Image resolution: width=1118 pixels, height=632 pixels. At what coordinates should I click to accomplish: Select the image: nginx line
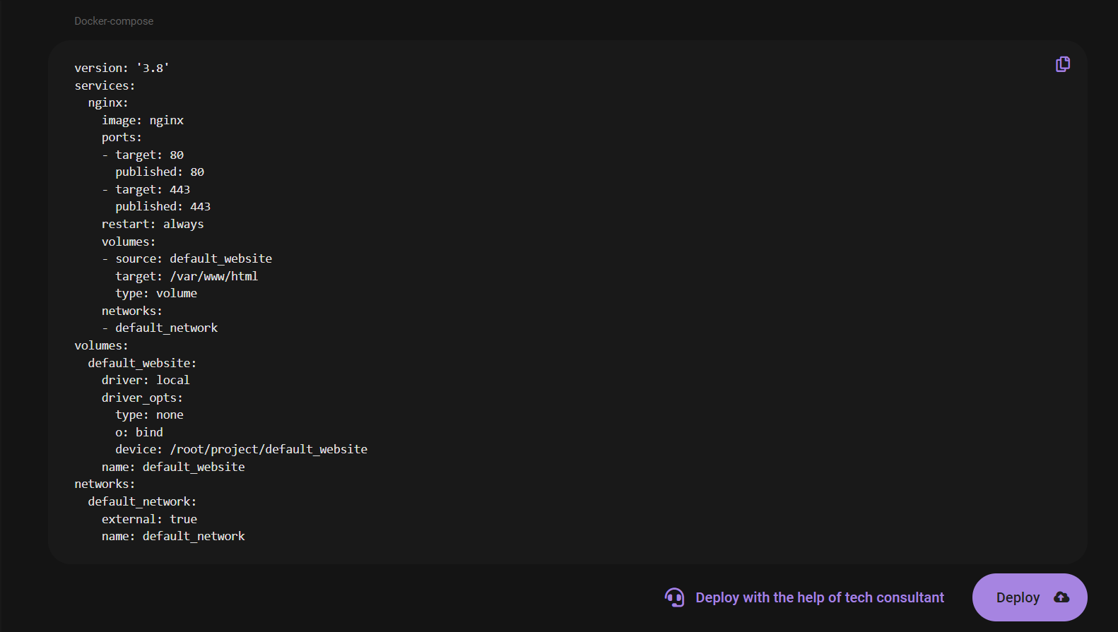(x=142, y=120)
